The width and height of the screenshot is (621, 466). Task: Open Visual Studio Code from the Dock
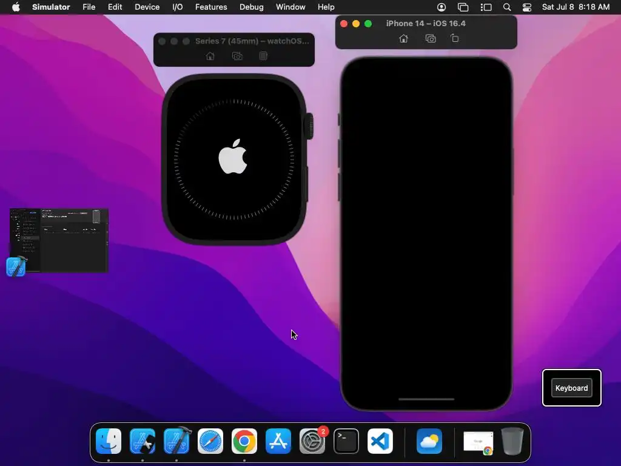click(380, 441)
